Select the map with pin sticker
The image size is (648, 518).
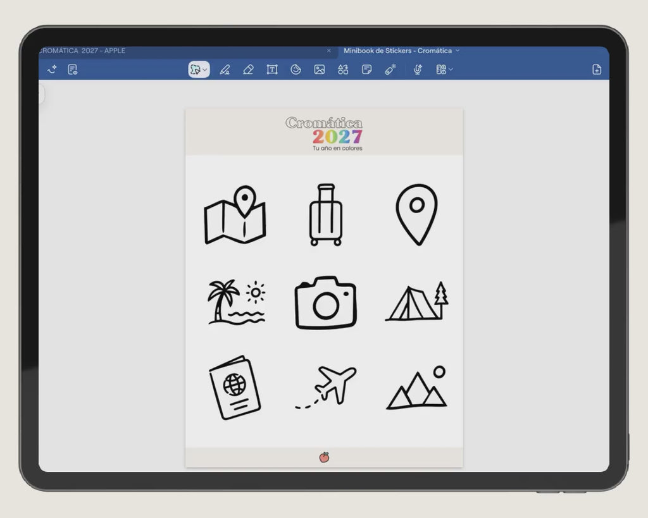(235, 215)
